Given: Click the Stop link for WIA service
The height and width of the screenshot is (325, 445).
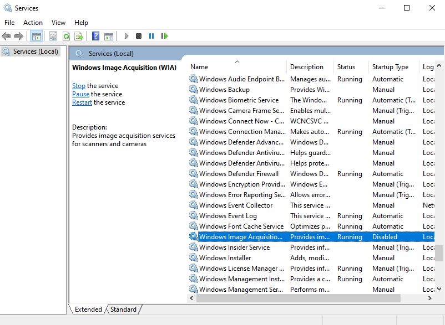Looking at the screenshot, I should [x=78, y=85].
